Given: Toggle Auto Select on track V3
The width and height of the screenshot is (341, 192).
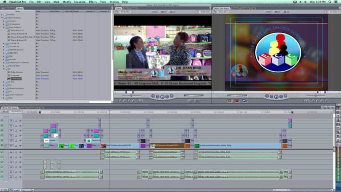Looking at the screenshot, I should coord(21,136).
